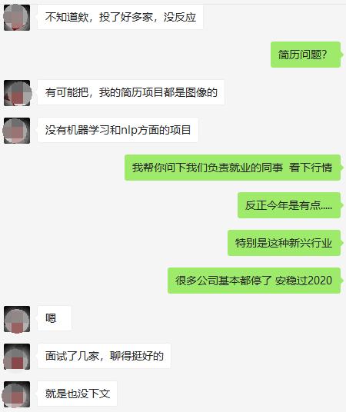Image resolution: width=346 pixels, height=412 pixels.
Task: Click avatar beside "没有机器学习和nlp" message
Action: pyautogui.click(x=17, y=131)
